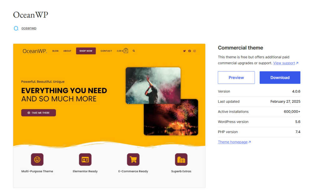Open the View support link
320x196 pixels.
(286, 63)
